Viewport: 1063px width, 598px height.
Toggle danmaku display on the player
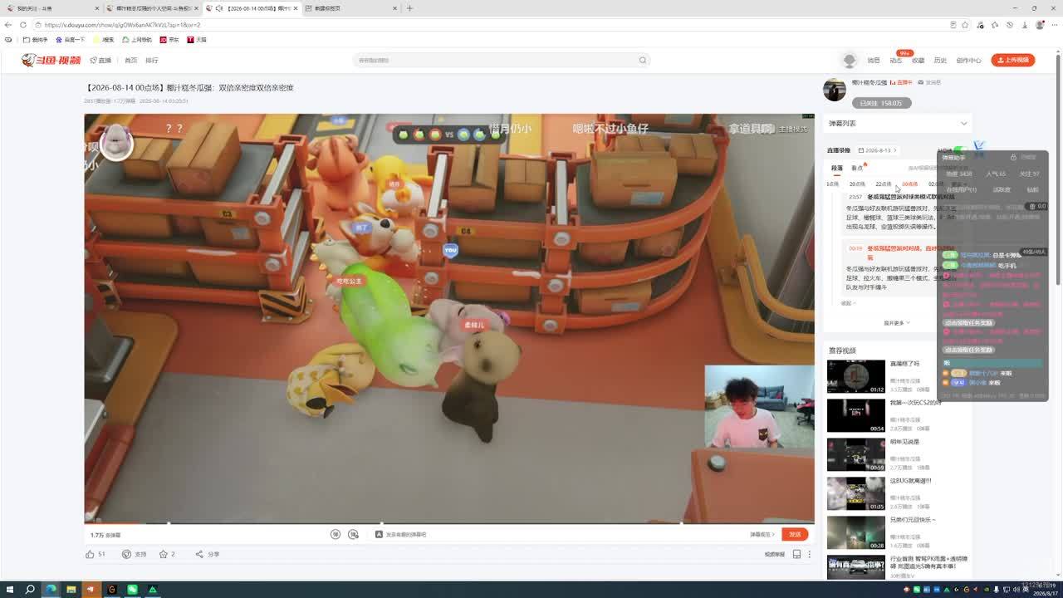pos(336,535)
